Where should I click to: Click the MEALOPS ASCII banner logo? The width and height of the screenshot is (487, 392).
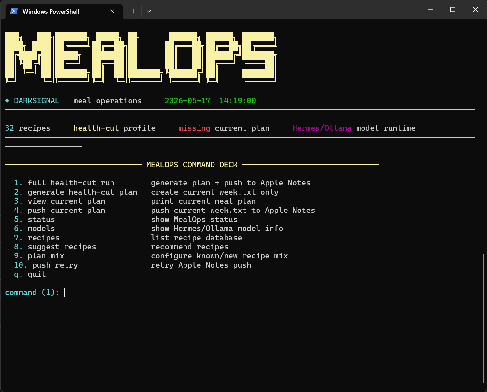(141, 58)
